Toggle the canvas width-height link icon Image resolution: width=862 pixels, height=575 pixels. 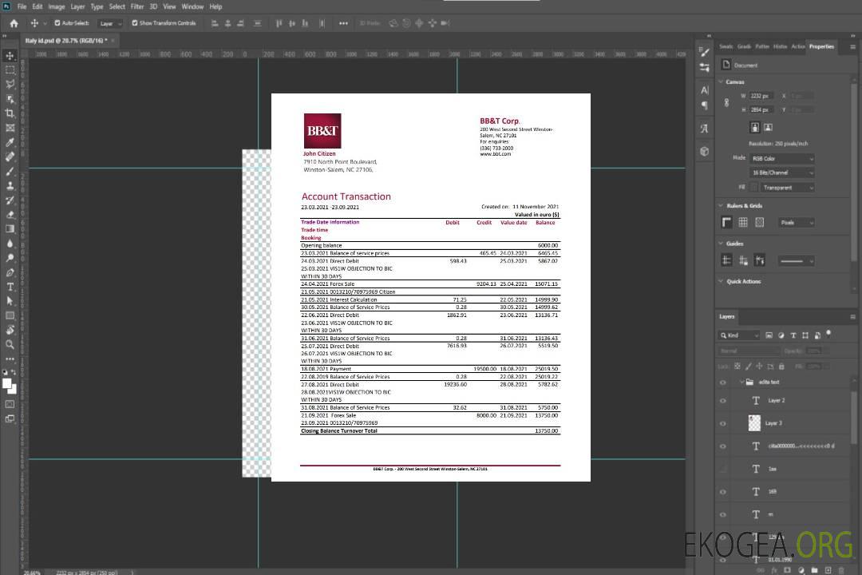(726, 103)
